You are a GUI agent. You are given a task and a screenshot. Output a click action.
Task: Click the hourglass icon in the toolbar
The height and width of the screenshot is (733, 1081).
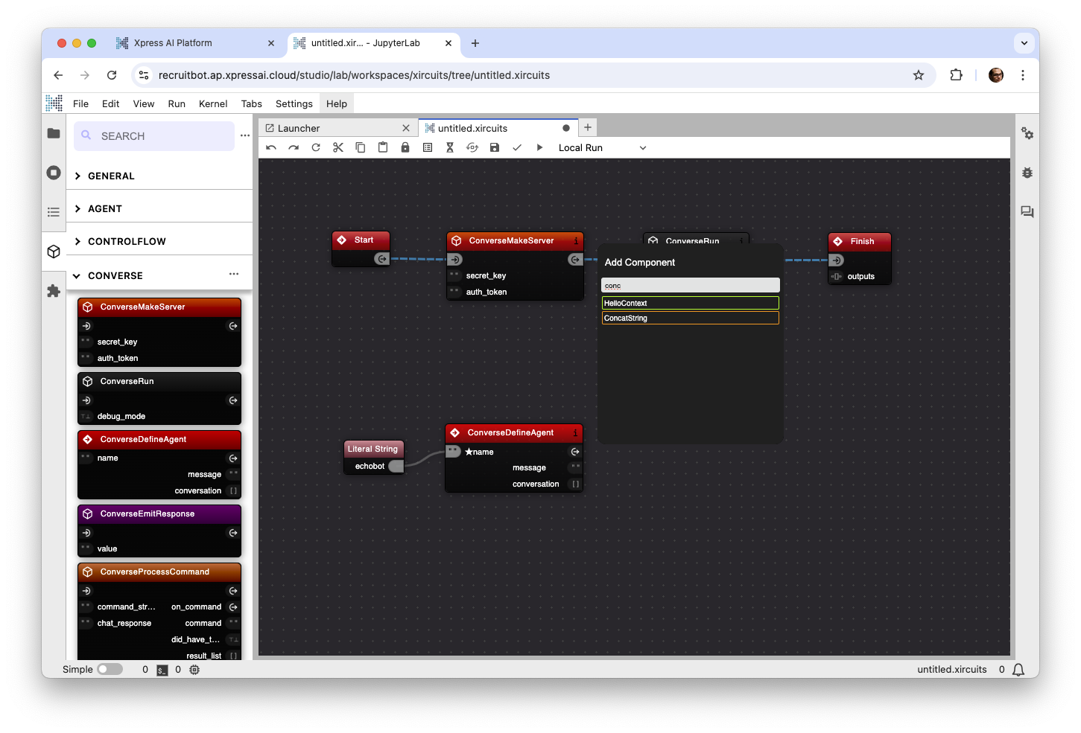click(450, 147)
